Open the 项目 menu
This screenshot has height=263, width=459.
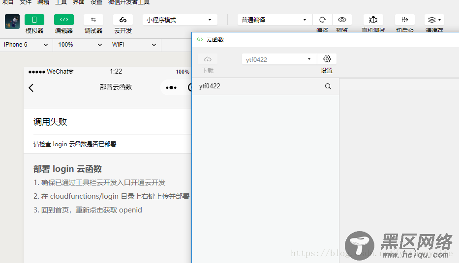[x=7, y=2]
